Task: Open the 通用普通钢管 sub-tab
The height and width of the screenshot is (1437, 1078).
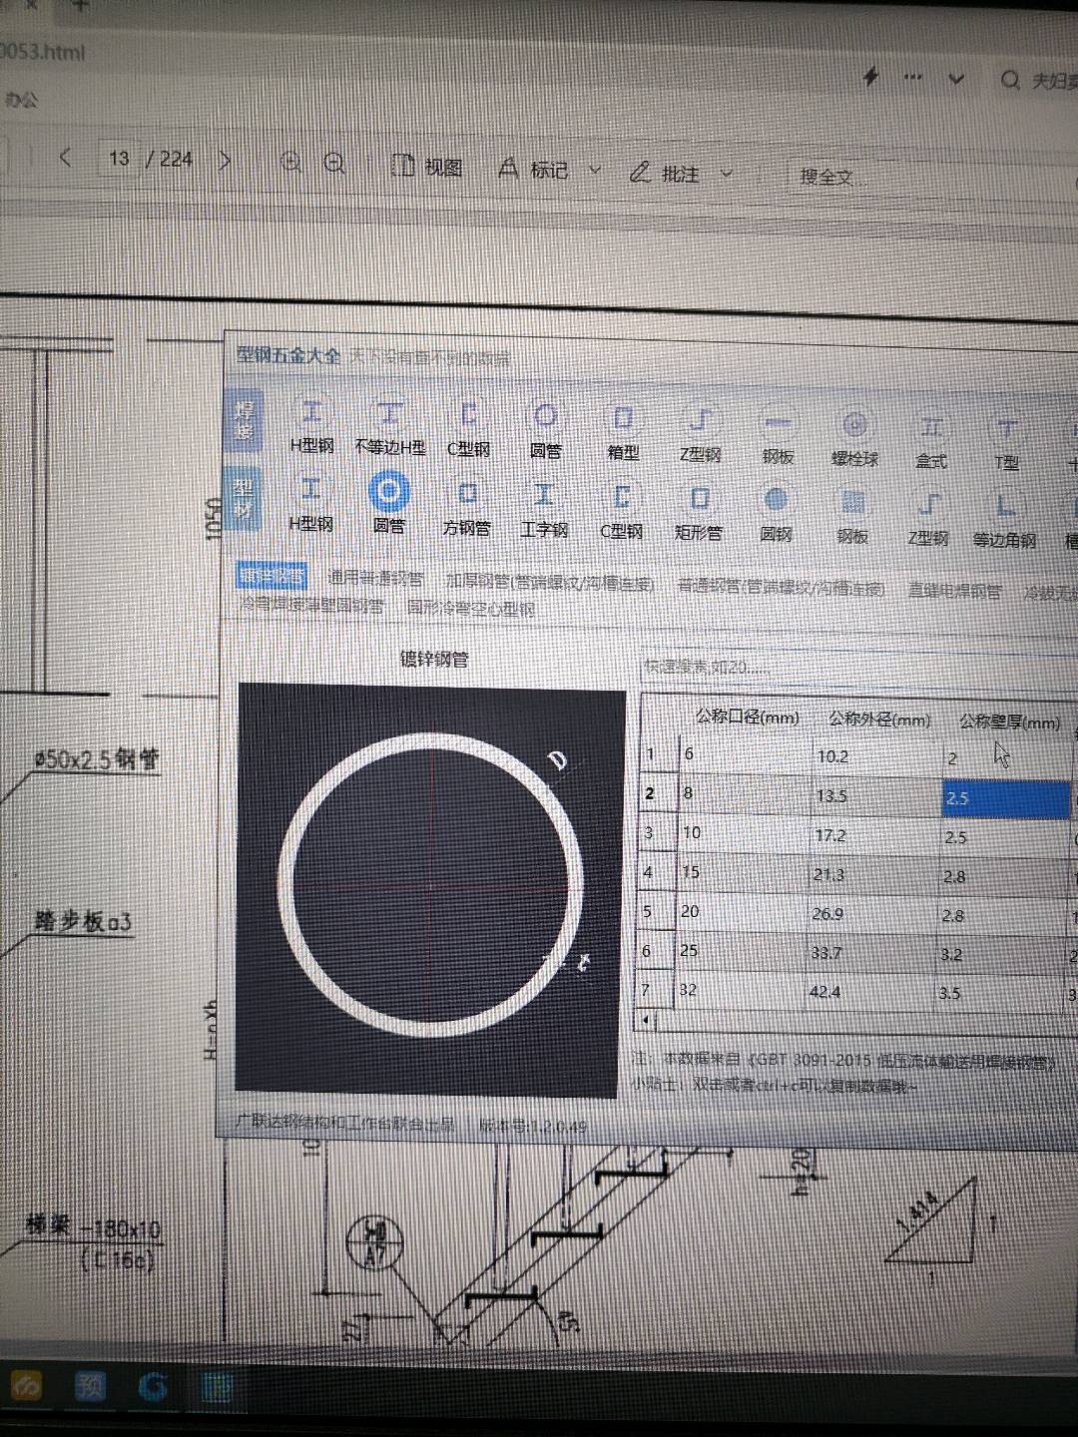Action: tap(375, 579)
